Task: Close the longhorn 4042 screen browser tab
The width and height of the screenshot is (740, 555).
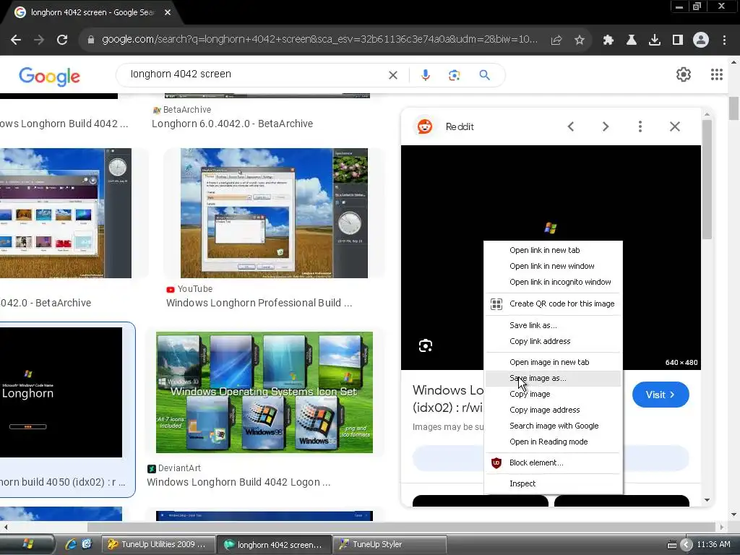Action: pyautogui.click(x=168, y=12)
